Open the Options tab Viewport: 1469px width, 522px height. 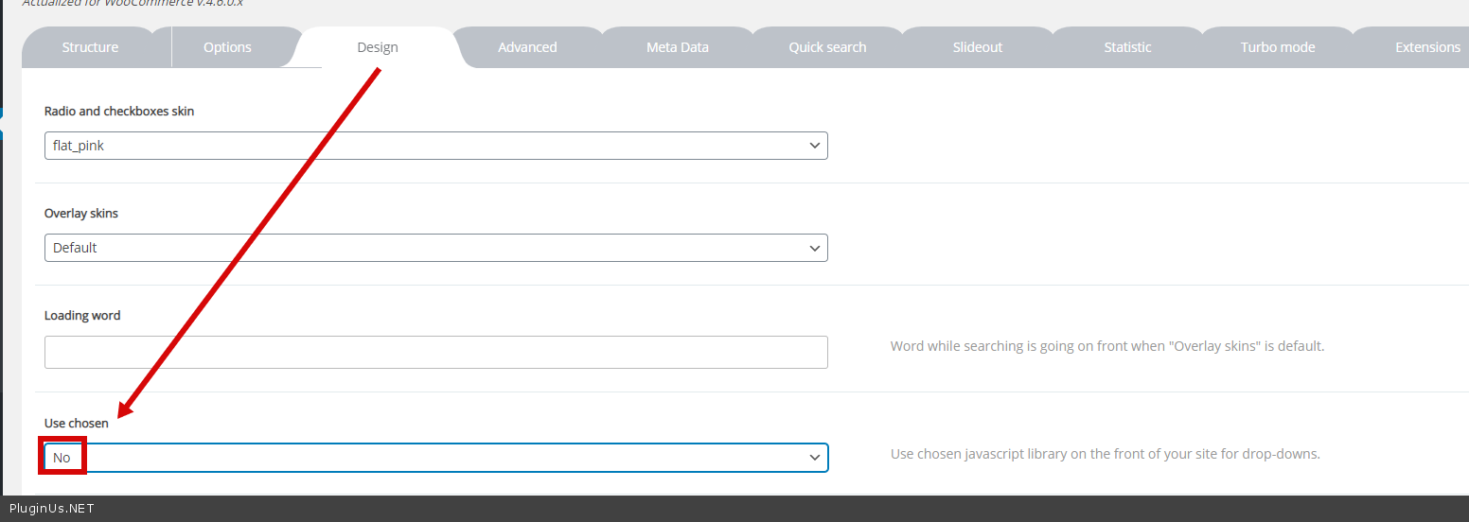pyautogui.click(x=227, y=47)
